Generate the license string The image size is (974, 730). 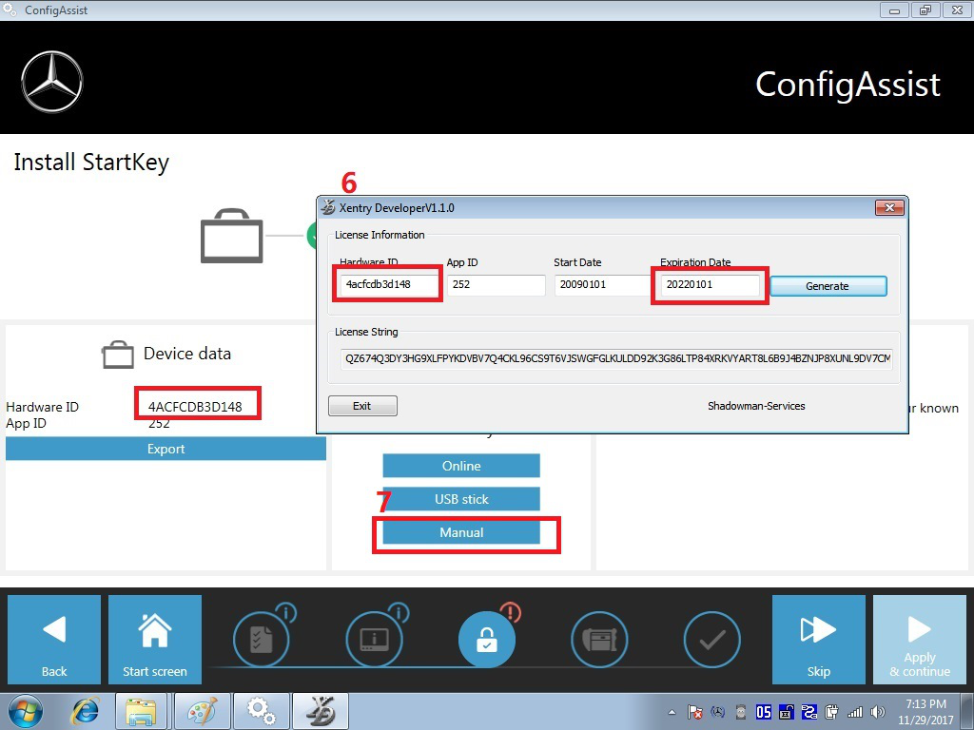pos(827,285)
